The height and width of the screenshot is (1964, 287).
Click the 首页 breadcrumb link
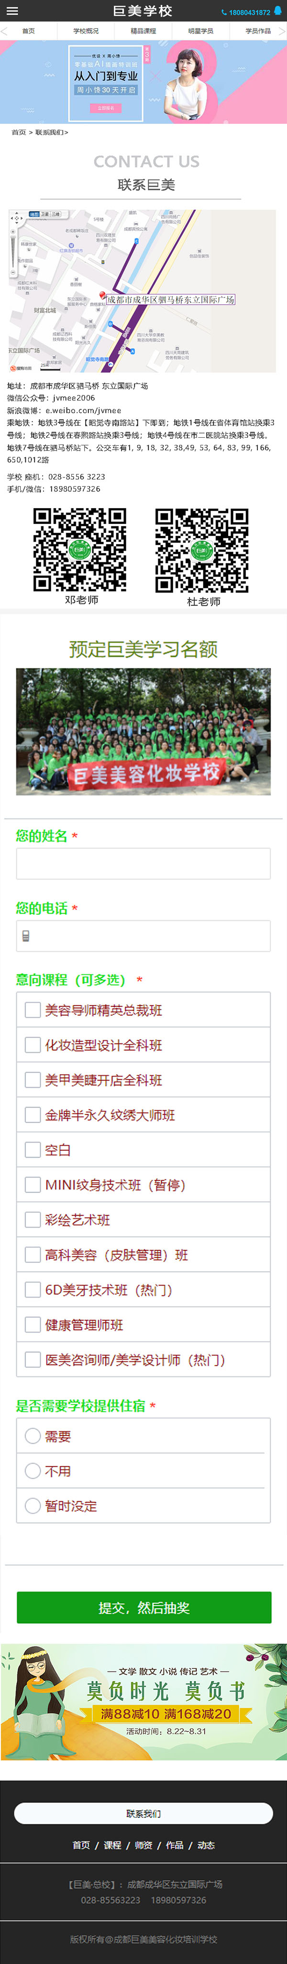(18, 133)
